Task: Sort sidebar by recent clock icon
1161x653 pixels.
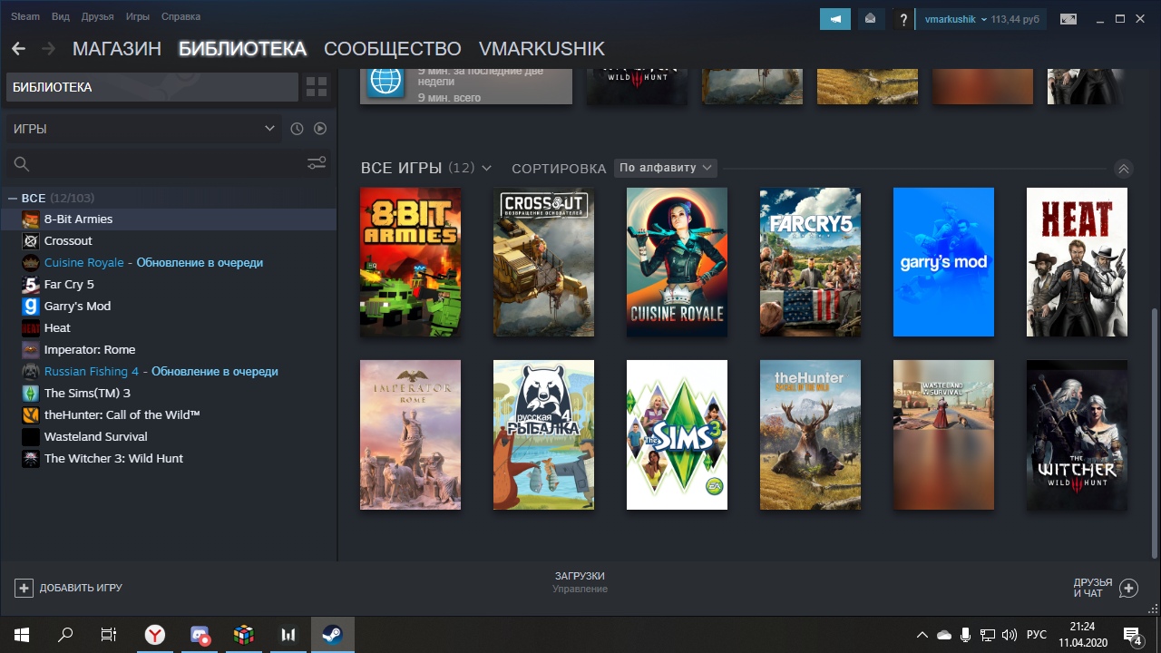Action: point(297,129)
